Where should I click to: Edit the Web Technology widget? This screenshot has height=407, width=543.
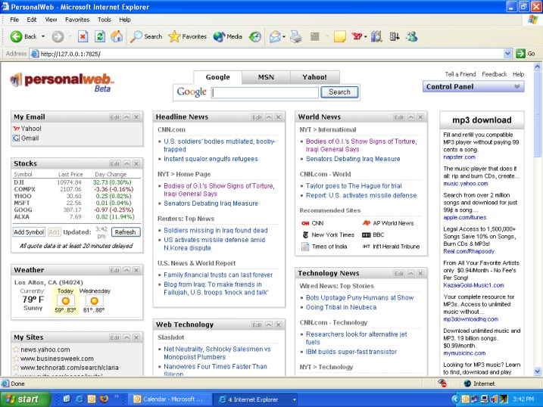tap(257, 325)
